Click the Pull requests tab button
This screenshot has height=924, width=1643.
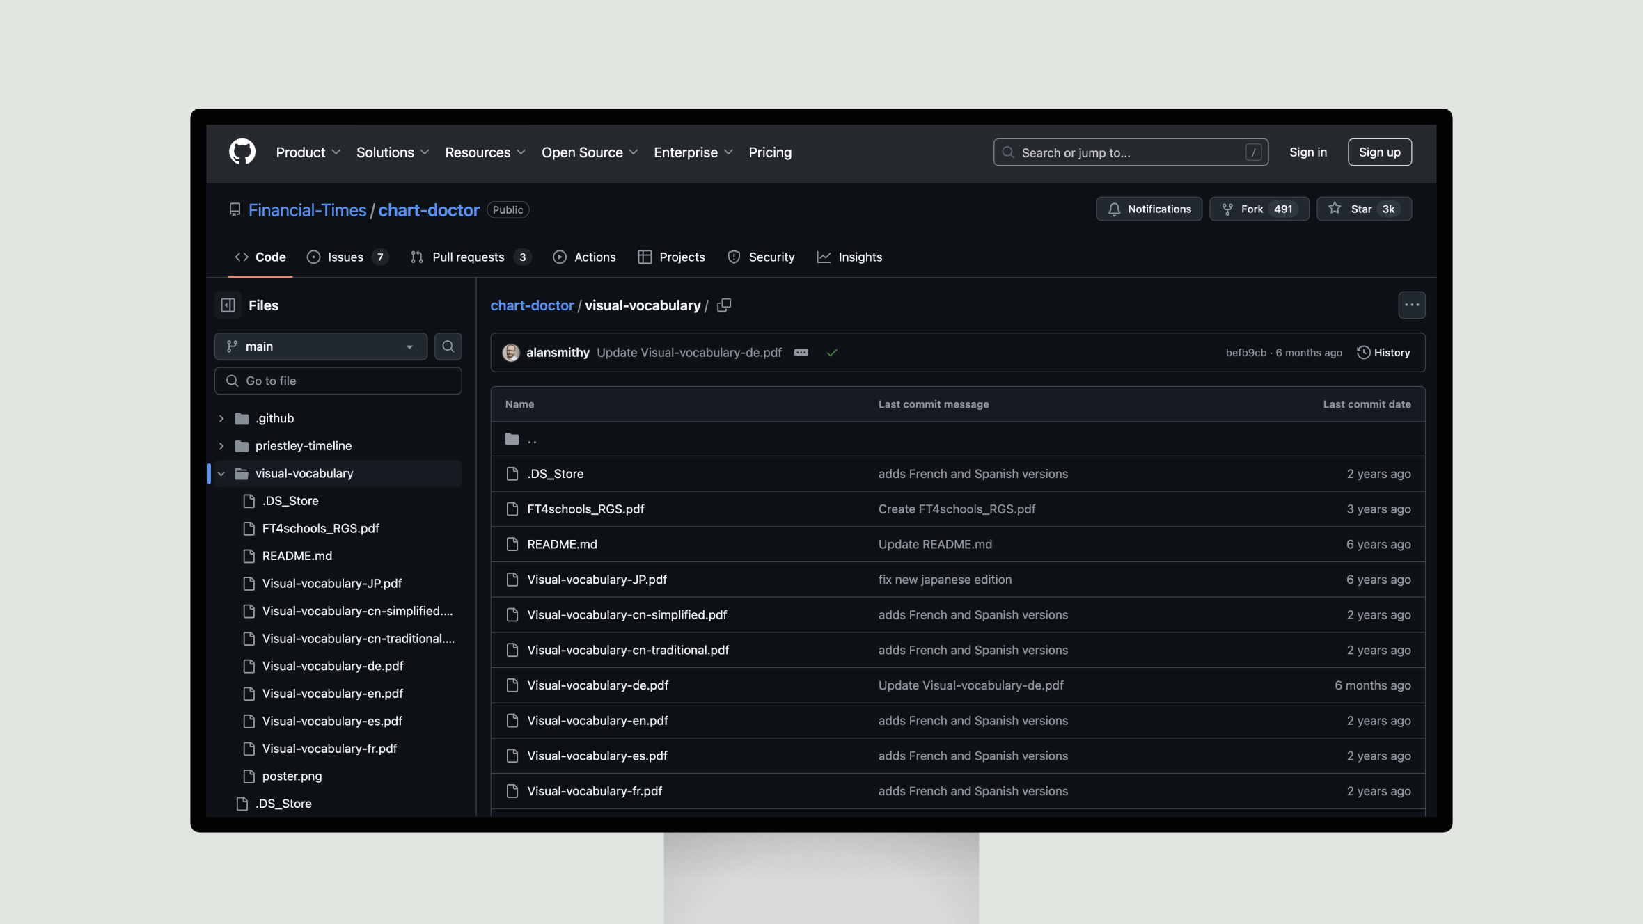pos(467,256)
